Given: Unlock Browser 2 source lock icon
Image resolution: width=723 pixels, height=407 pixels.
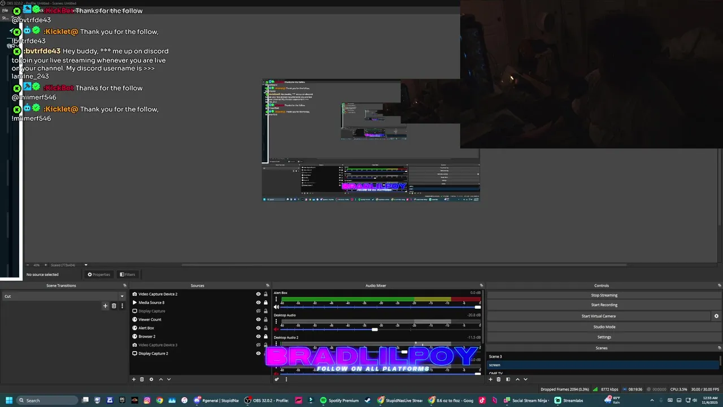Looking at the screenshot, I should coord(265,336).
